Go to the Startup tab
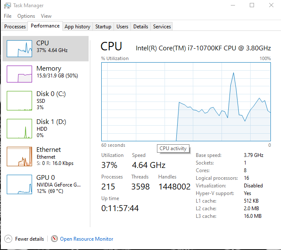Image resolution: width=281 pixels, height=250 pixels. click(103, 27)
